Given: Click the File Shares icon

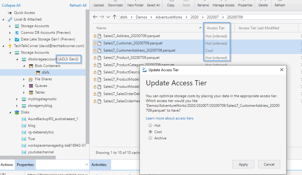Looking at the screenshot, I should [x=31, y=79].
